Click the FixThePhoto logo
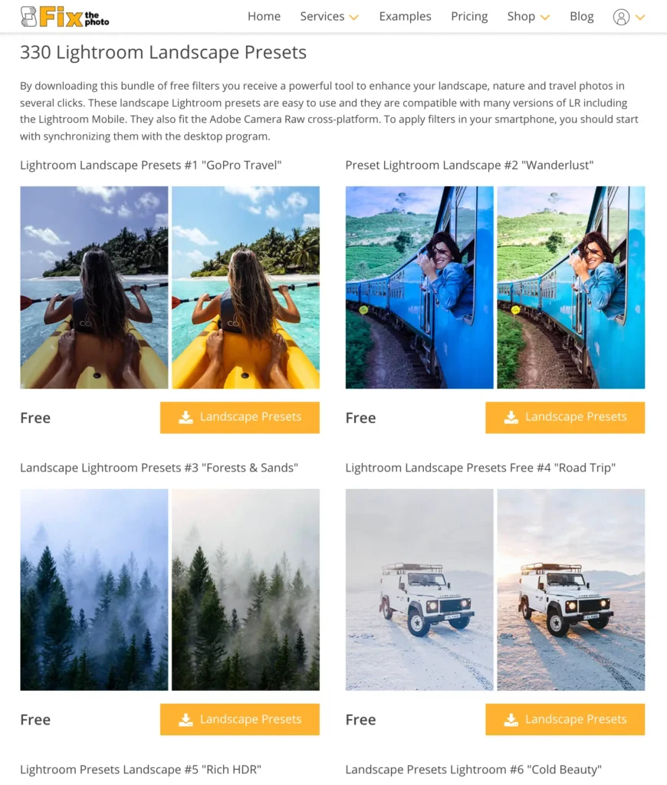 pyautogui.click(x=64, y=17)
